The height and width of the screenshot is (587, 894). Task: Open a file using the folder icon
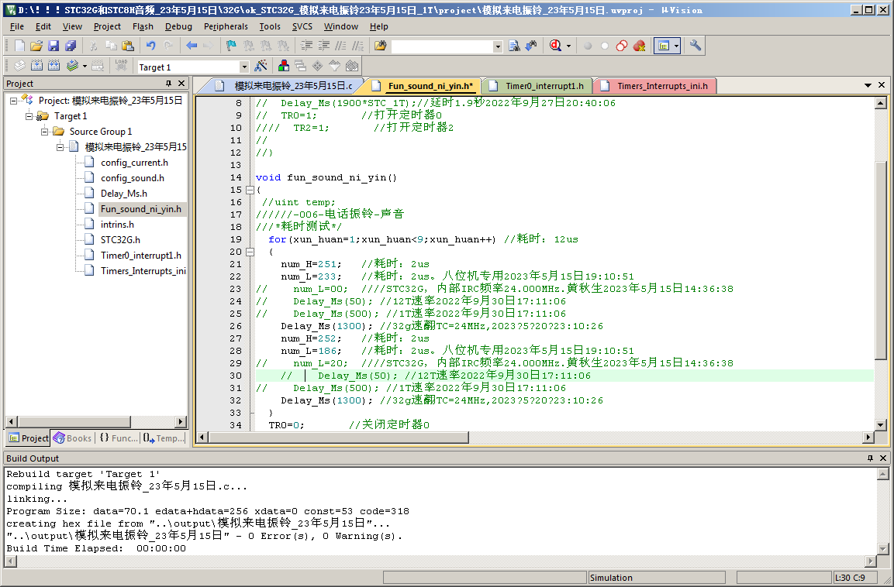coord(36,46)
